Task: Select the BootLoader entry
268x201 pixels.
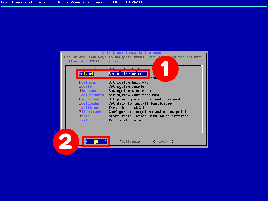Action: (90, 104)
